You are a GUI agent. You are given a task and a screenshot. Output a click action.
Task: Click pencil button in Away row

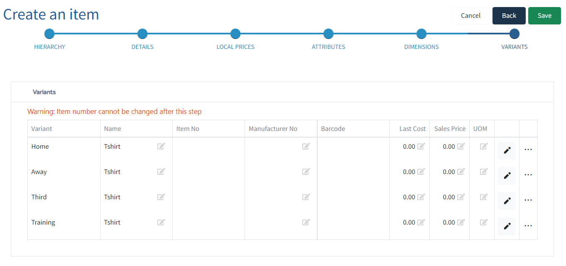(x=507, y=176)
